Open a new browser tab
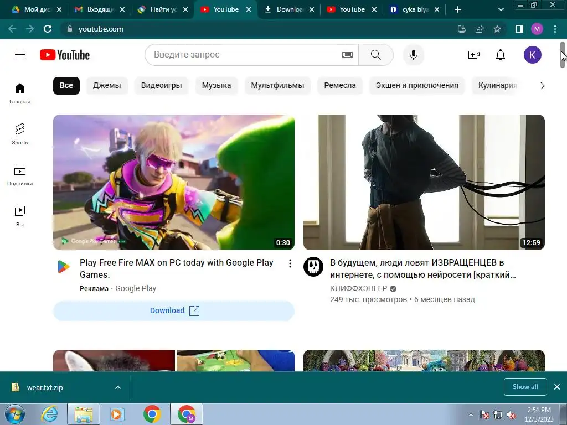 click(458, 9)
